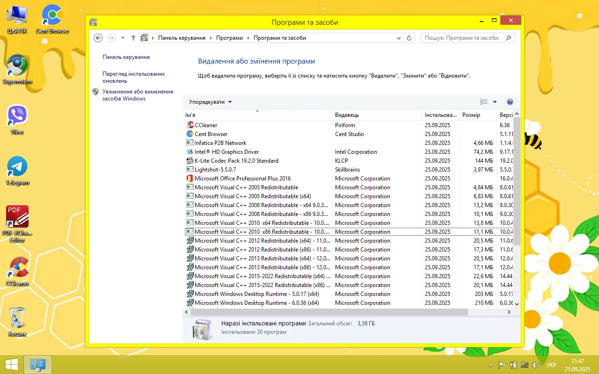This screenshot has height=374, width=599.
Task: Click the change view icon
Action: [x=484, y=102]
